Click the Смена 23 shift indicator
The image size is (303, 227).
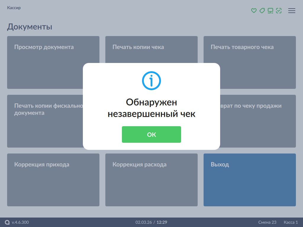tap(267, 222)
